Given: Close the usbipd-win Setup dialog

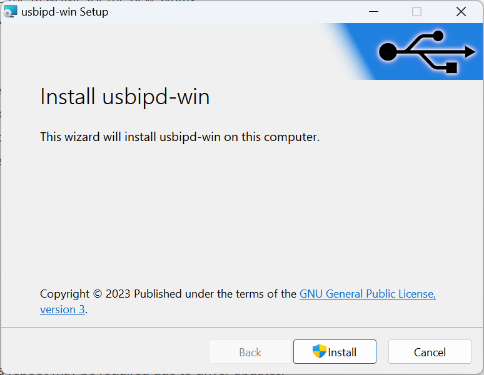Looking at the screenshot, I should coord(461,12).
